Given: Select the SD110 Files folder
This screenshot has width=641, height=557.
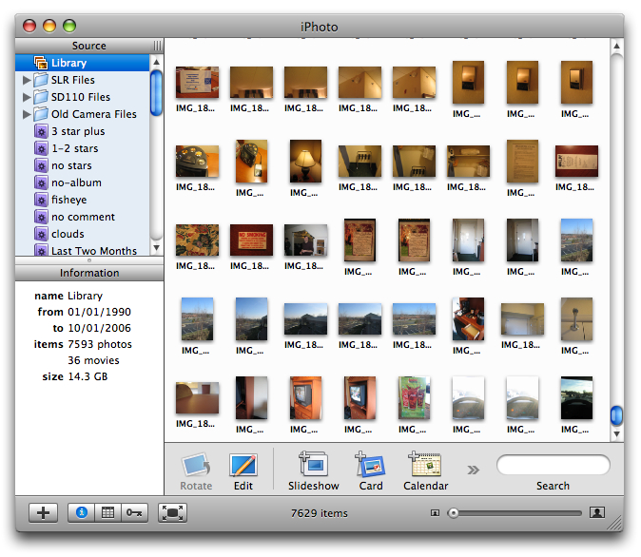Looking at the screenshot, I should [81, 97].
